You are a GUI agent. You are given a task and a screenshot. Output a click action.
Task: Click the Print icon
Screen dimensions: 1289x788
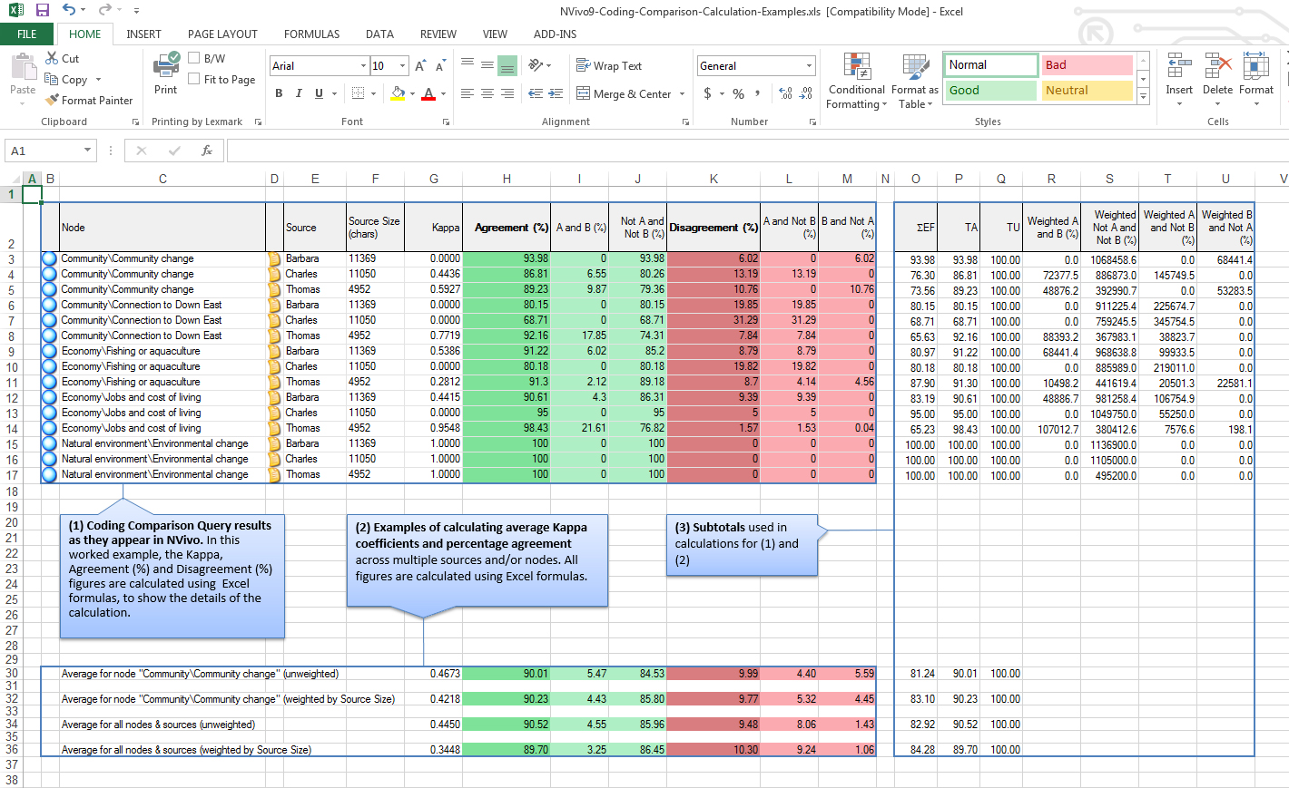(x=166, y=66)
